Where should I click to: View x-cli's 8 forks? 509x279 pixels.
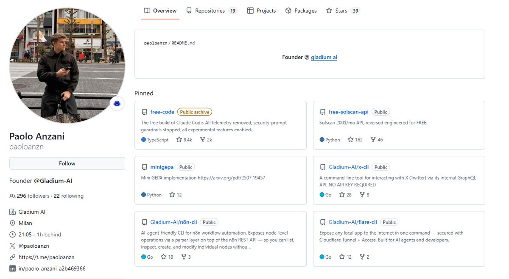[364, 195]
